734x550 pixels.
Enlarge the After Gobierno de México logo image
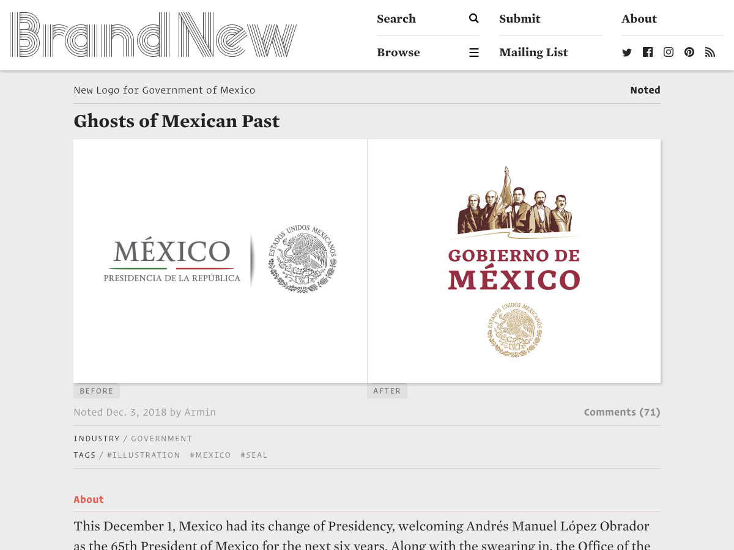pyautogui.click(x=514, y=261)
